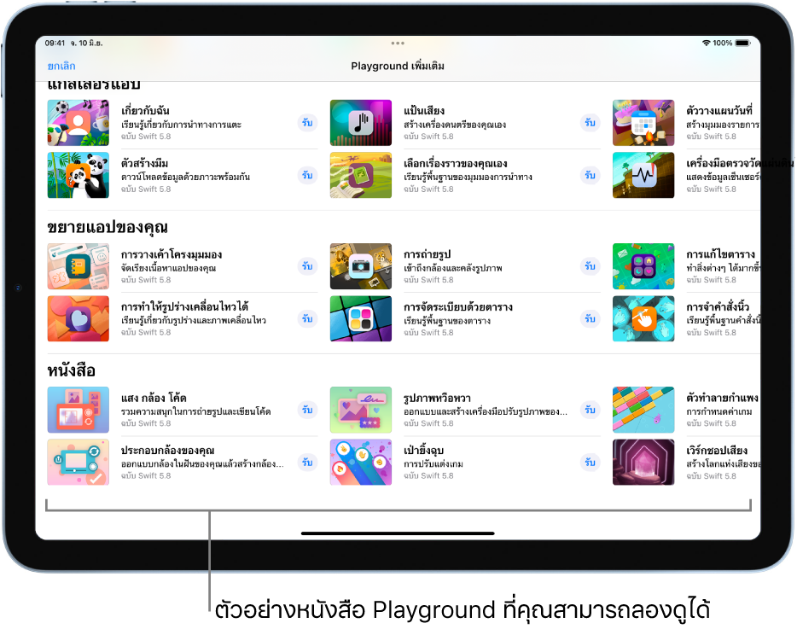
Task: Open the ตัวสร้างมีม panda icon
Action: click(79, 175)
